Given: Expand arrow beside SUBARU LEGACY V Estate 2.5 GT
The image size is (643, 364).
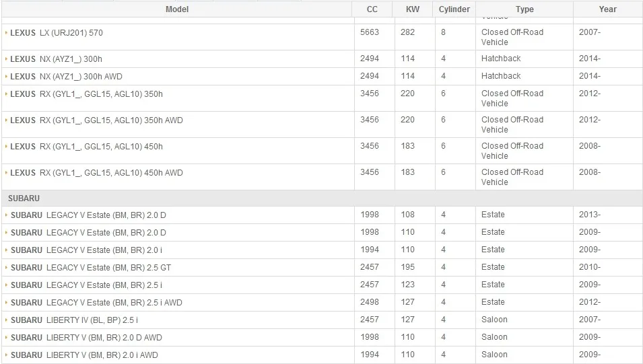Looking at the screenshot, I should click(x=6, y=267).
